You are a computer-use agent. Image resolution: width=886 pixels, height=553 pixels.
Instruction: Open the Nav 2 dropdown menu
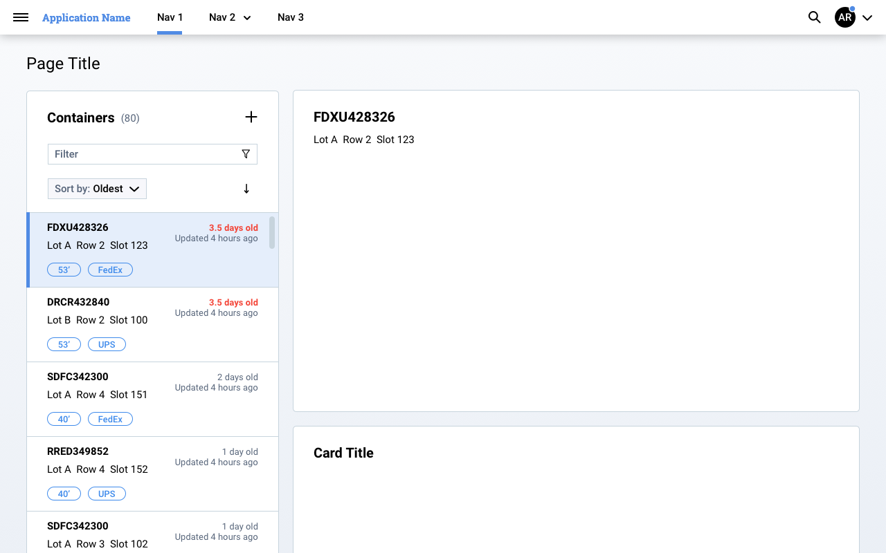[230, 17]
